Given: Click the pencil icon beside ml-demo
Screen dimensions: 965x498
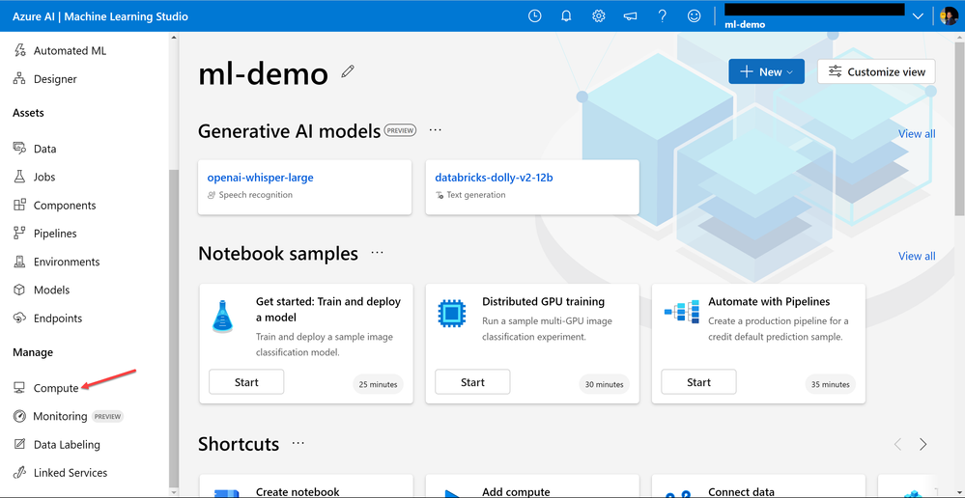Looking at the screenshot, I should [x=348, y=72].
